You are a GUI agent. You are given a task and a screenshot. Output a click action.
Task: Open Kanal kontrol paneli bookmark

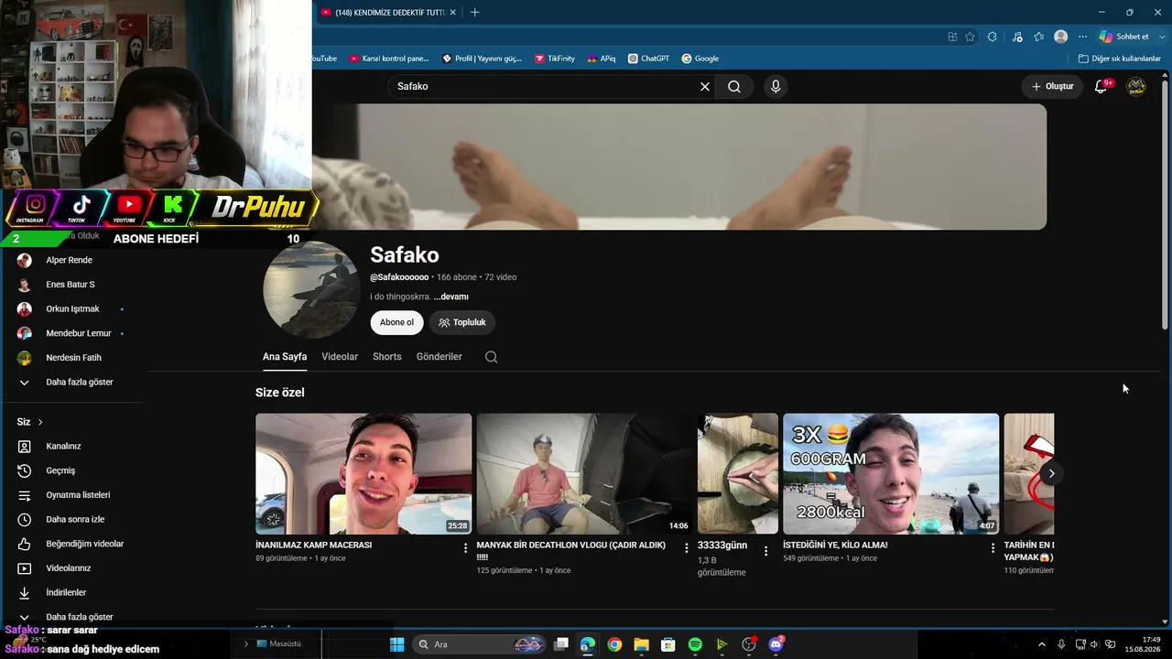tap(388, 59)
